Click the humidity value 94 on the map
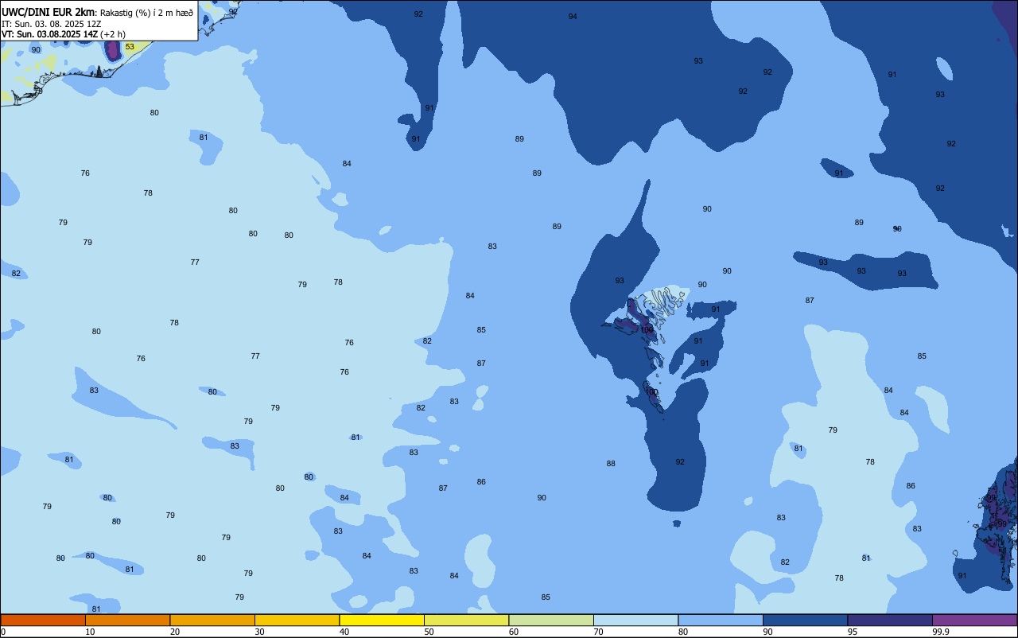Viewport: 1018px width, 638px height. click(x=573, y=17)
